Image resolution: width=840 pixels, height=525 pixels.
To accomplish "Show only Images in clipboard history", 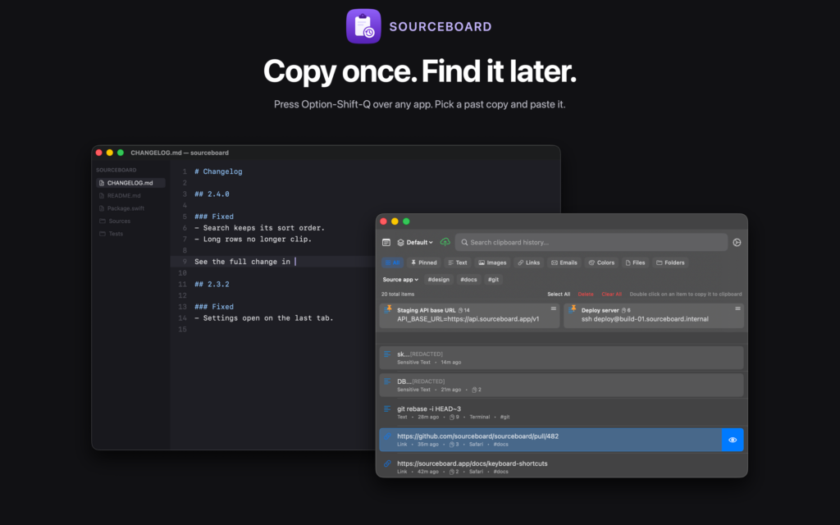I will click(x=492, y=262).
